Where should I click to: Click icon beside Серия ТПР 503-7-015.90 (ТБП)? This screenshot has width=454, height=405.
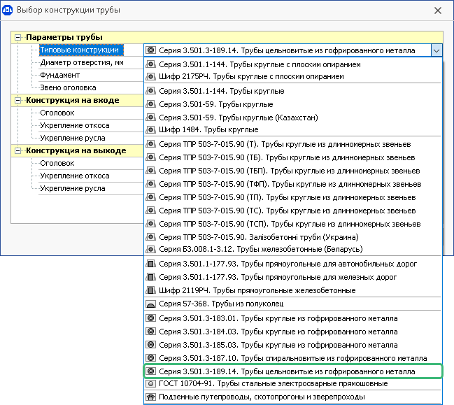pos(150,171)
